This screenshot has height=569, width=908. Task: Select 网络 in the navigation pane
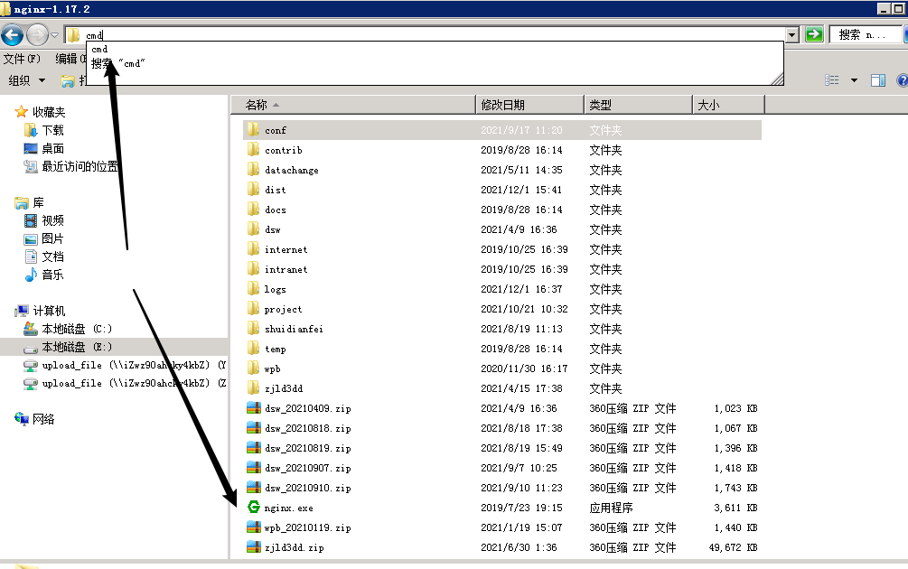(x=34, y=419)
